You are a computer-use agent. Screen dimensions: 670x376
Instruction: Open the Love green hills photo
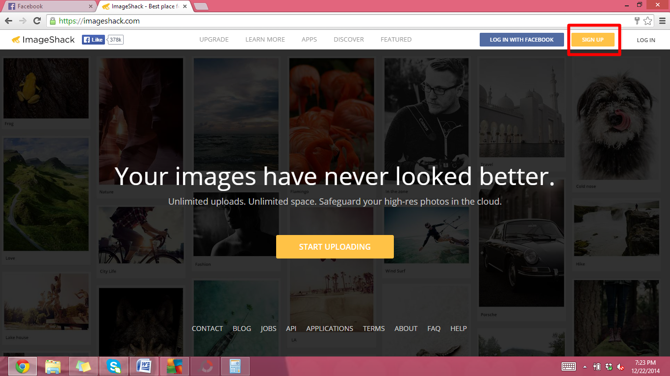point(46,194)
